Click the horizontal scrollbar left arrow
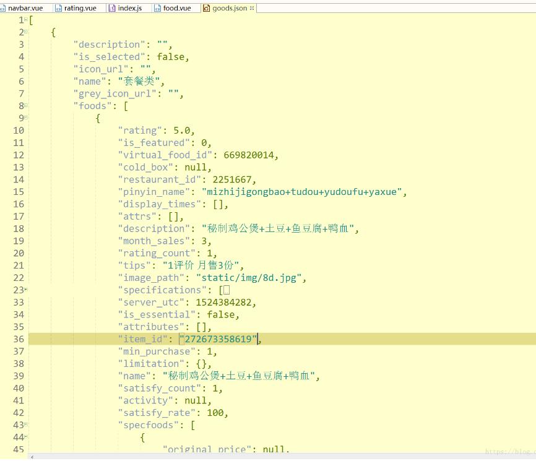 tap(32, 457)
